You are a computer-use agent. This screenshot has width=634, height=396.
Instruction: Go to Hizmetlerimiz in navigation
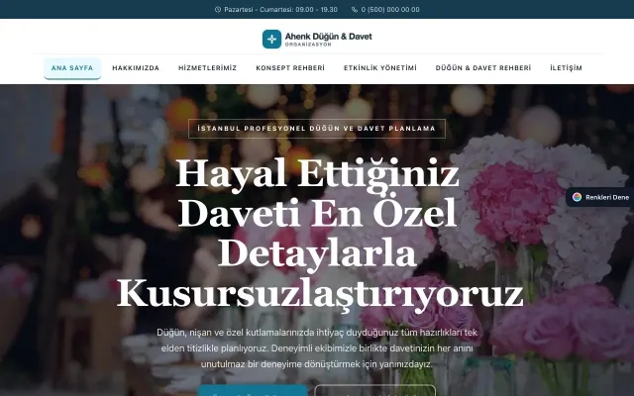tap(207, 68)
